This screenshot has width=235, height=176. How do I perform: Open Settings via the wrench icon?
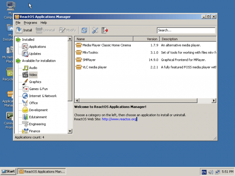click(95, 30)
